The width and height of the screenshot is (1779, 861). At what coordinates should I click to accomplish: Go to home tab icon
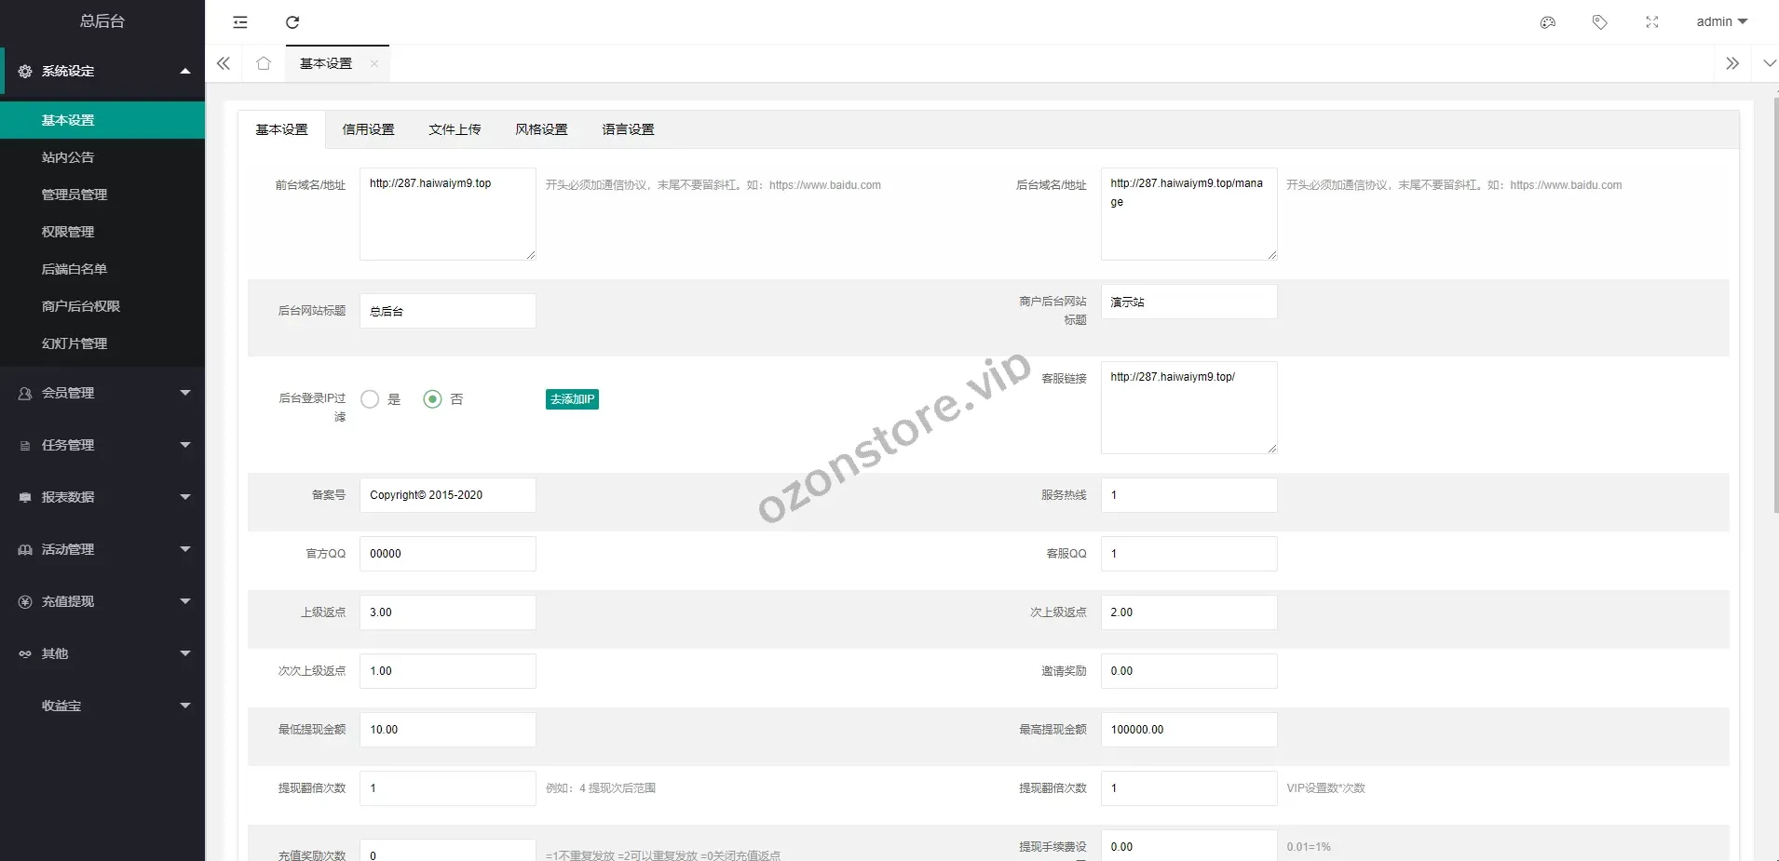[x=264, y=63]
